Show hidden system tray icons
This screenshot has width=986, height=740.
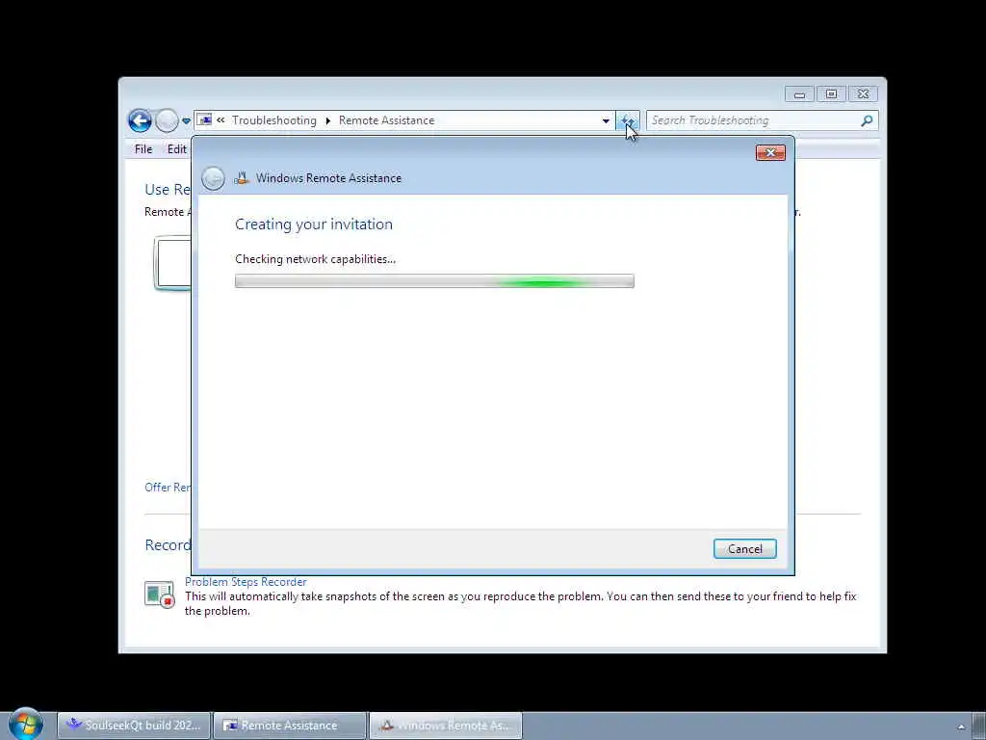click(x=961, y=727)
